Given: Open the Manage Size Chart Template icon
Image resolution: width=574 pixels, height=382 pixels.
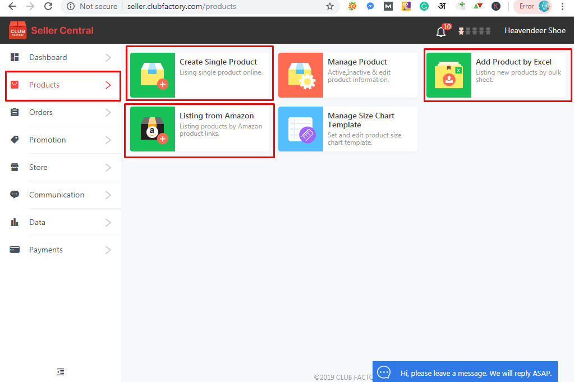Looking at the screenshot, I should coord(301,129).
